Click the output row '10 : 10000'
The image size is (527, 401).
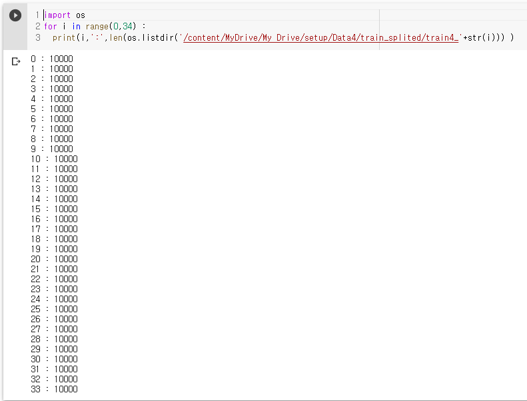click(54, 159)
